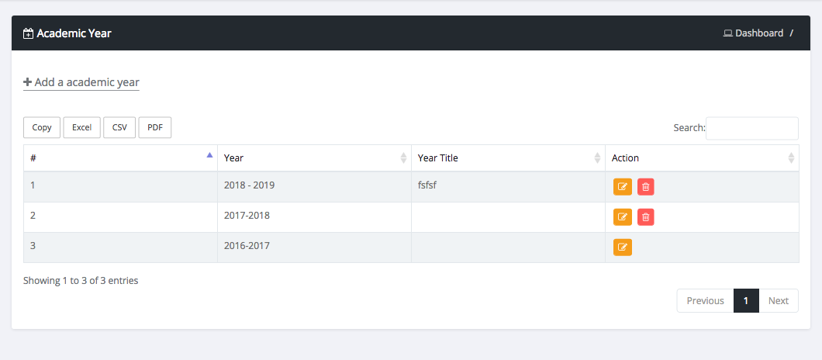Edit the 2016-2017 academic year row

coord(622,247)
